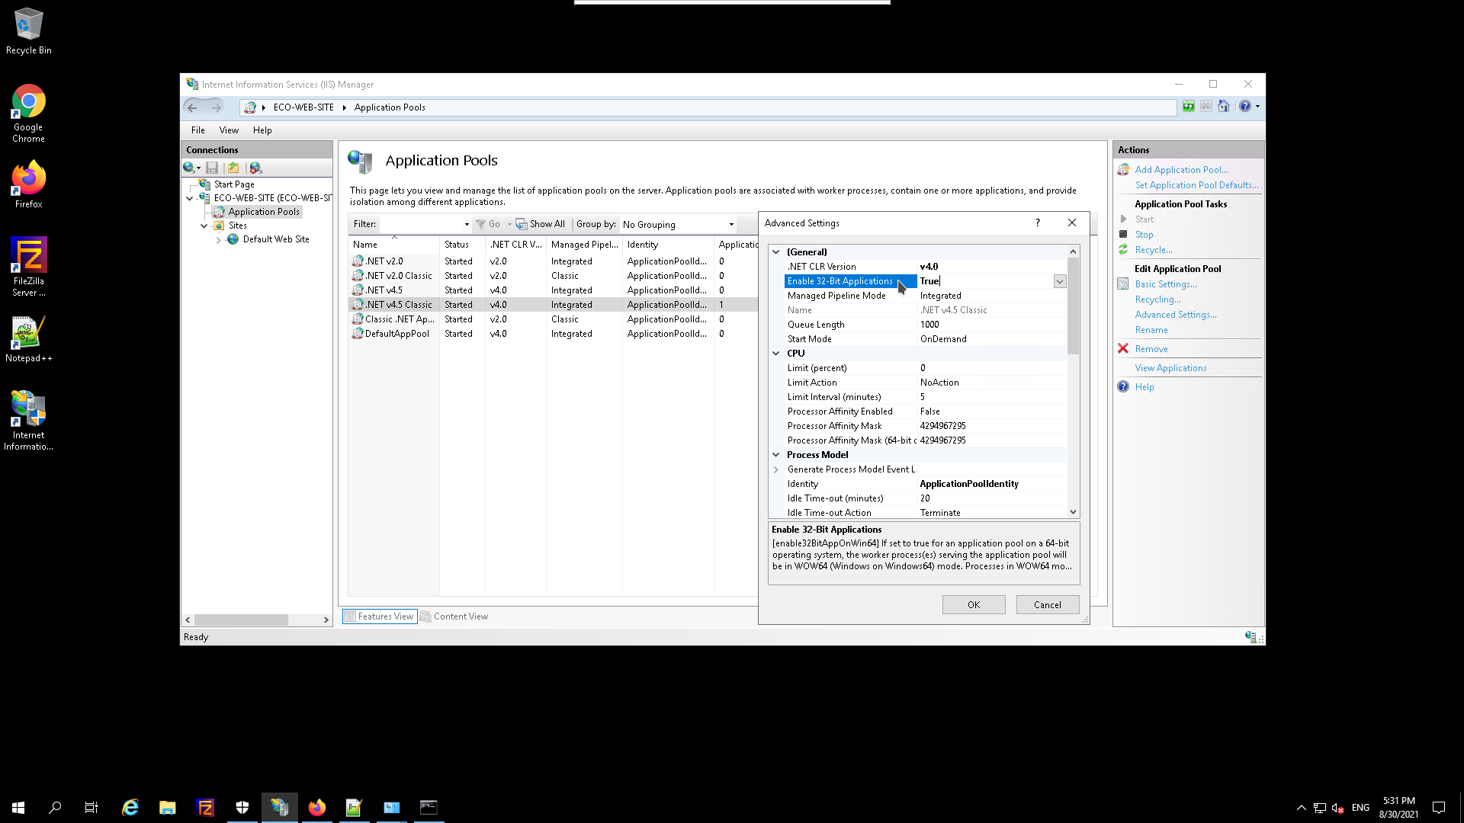
Task: Click the Delete Connection icon
Action: 255,168
